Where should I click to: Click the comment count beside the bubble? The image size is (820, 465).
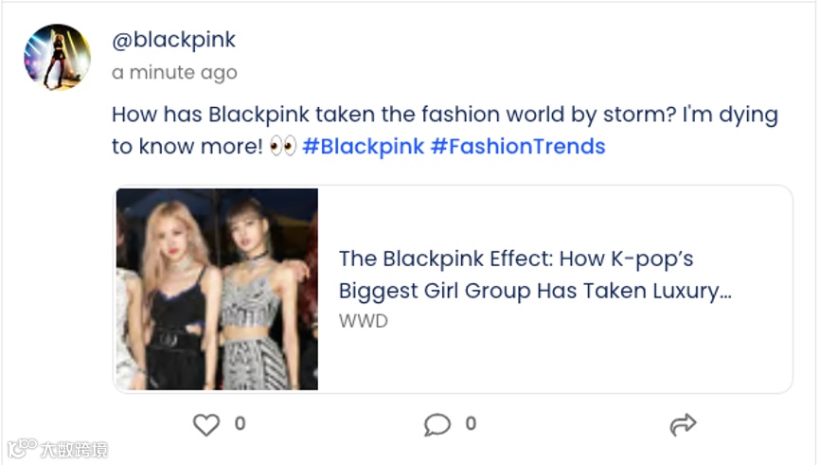pyautogui.click(x=471, y=424)
